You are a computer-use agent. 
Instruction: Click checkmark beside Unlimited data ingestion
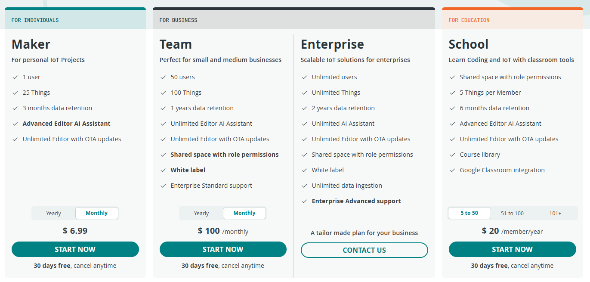point(304,186)
